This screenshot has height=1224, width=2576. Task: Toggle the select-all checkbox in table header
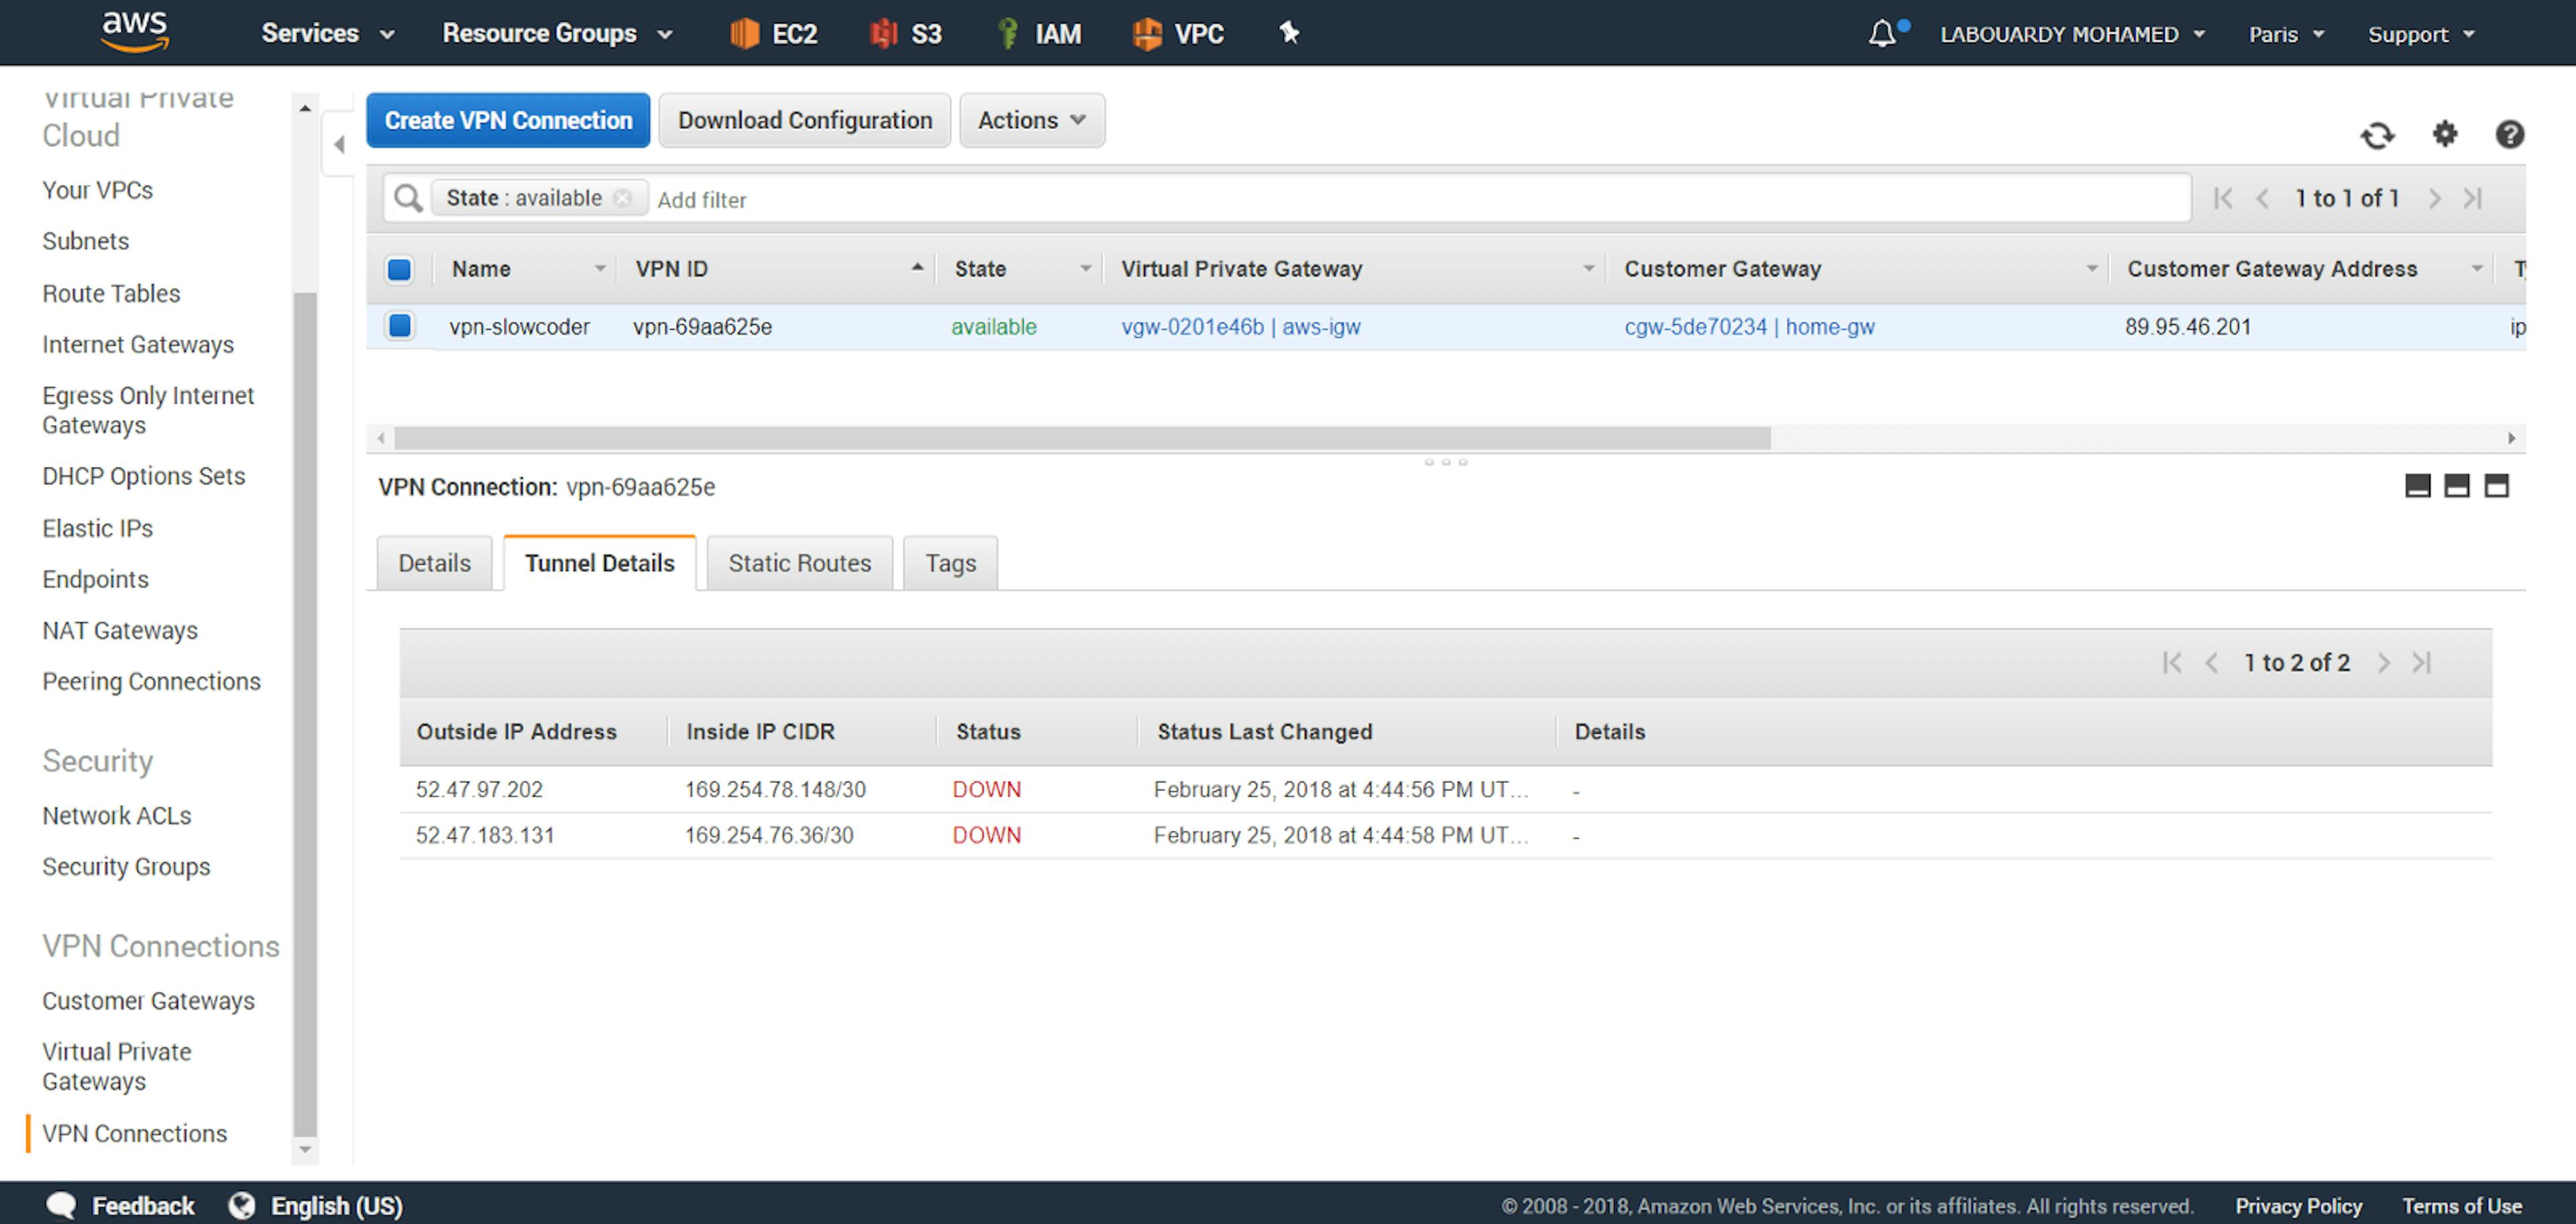coord(399,269)
